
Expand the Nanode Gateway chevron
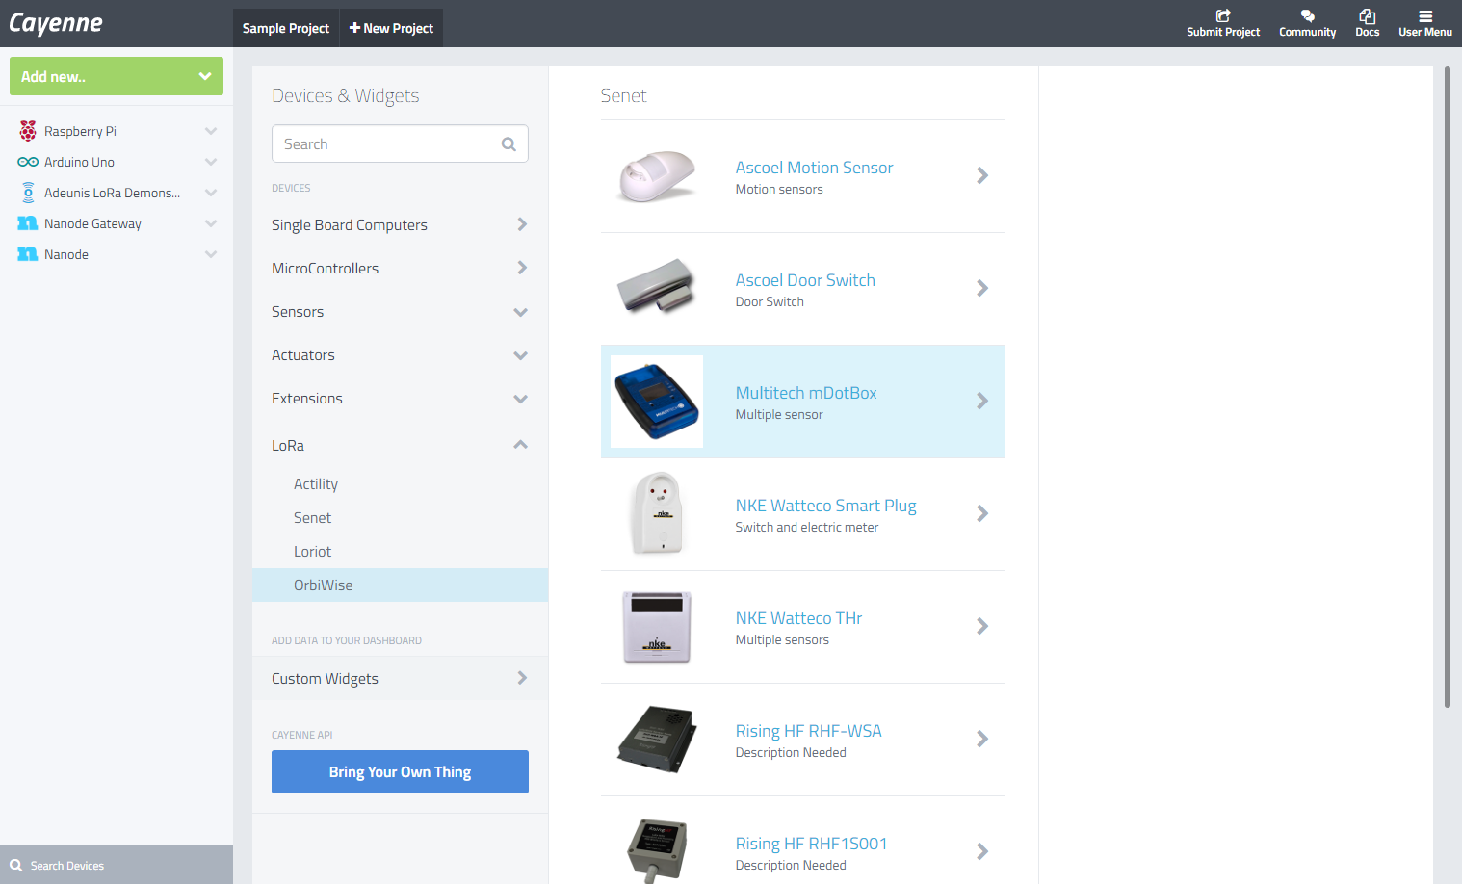pyautogui.click(x=211, y=223)
